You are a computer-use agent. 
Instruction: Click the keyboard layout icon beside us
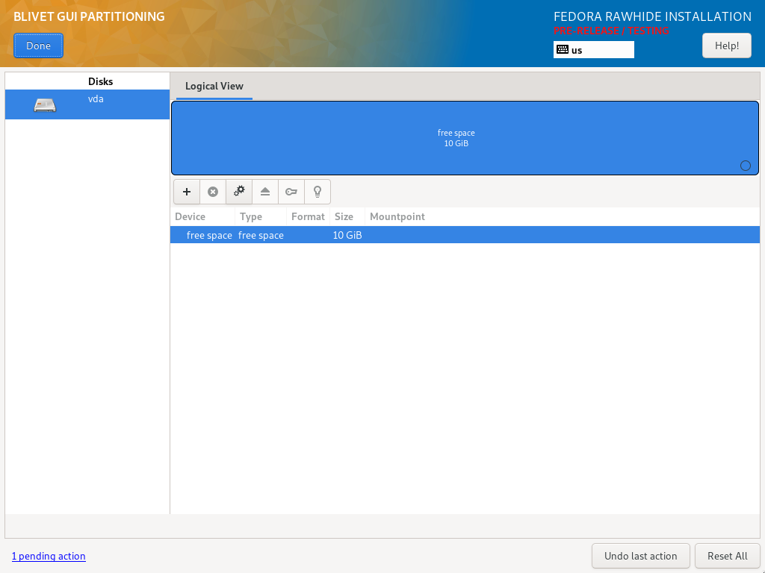pos(563,50)
